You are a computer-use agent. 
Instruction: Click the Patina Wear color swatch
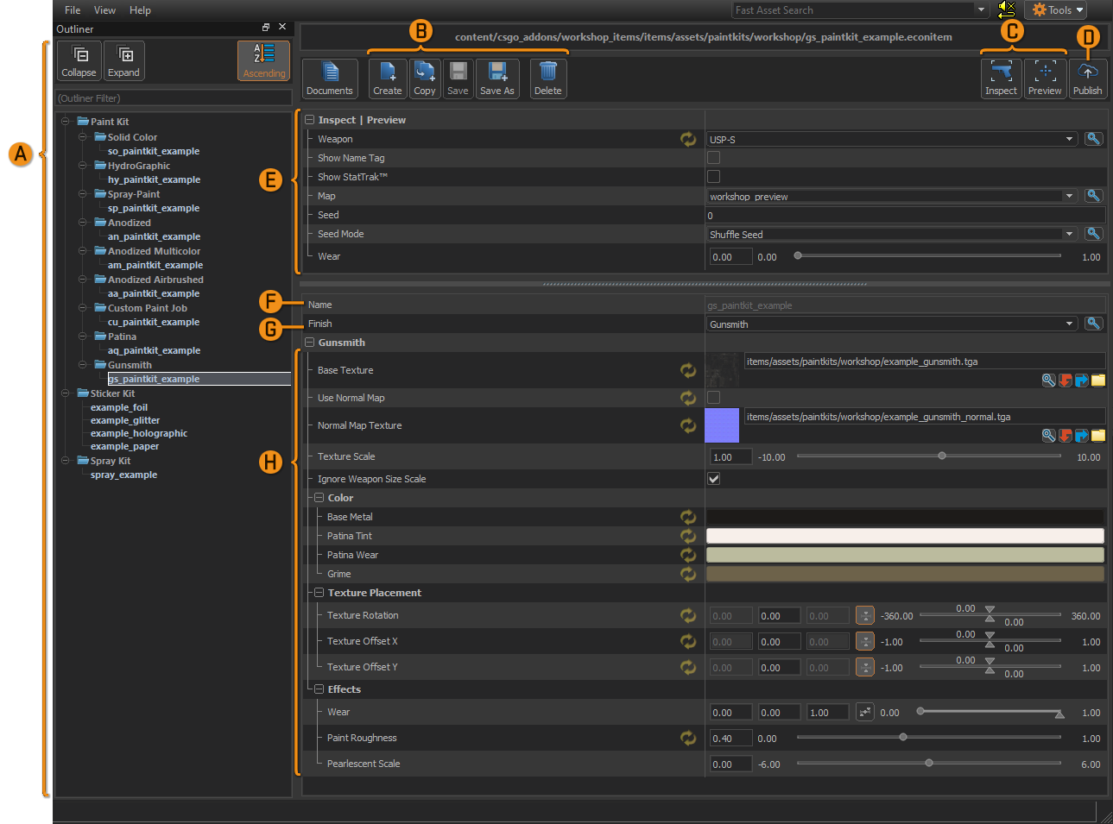tap(905, 555)
